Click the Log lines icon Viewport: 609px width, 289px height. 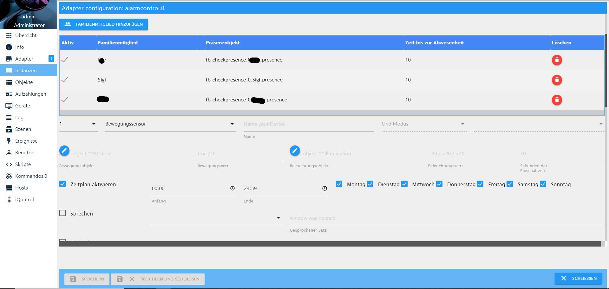pyautogui.click(x=9, y=118)
